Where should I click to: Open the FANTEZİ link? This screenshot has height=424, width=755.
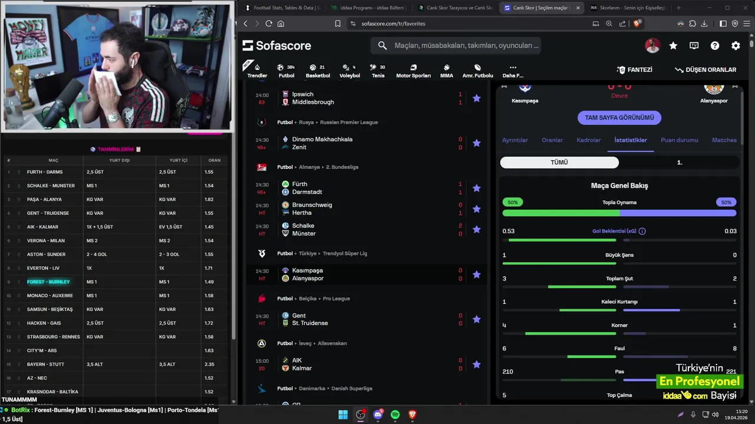pyautogui.click(x=634, y=69)
